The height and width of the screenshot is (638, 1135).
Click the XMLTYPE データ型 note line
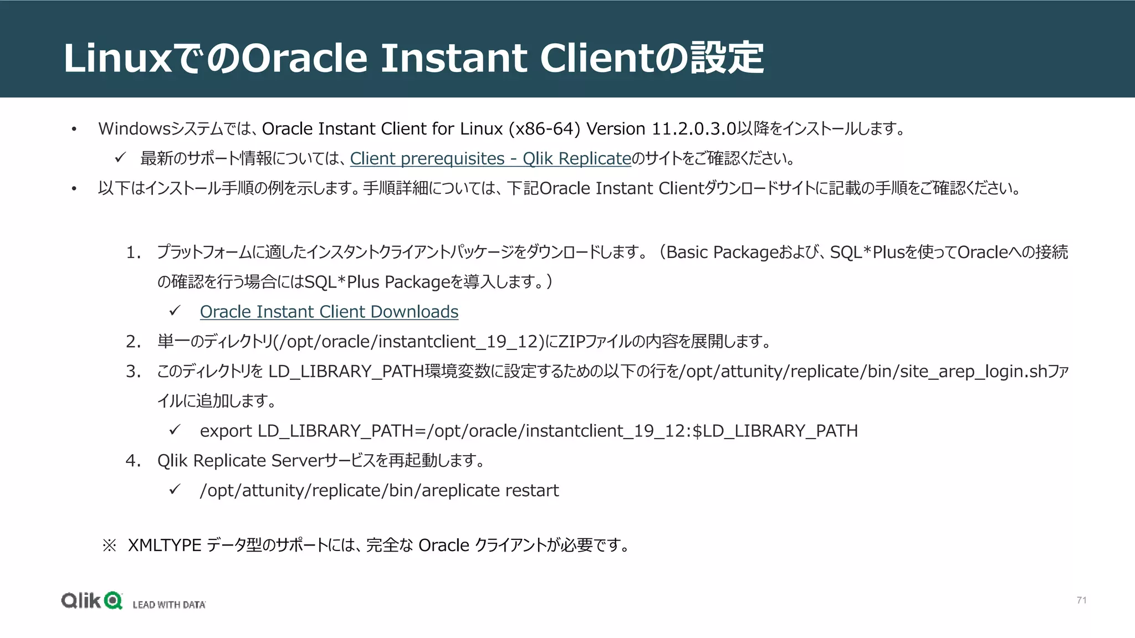click(x=366, y=546)
